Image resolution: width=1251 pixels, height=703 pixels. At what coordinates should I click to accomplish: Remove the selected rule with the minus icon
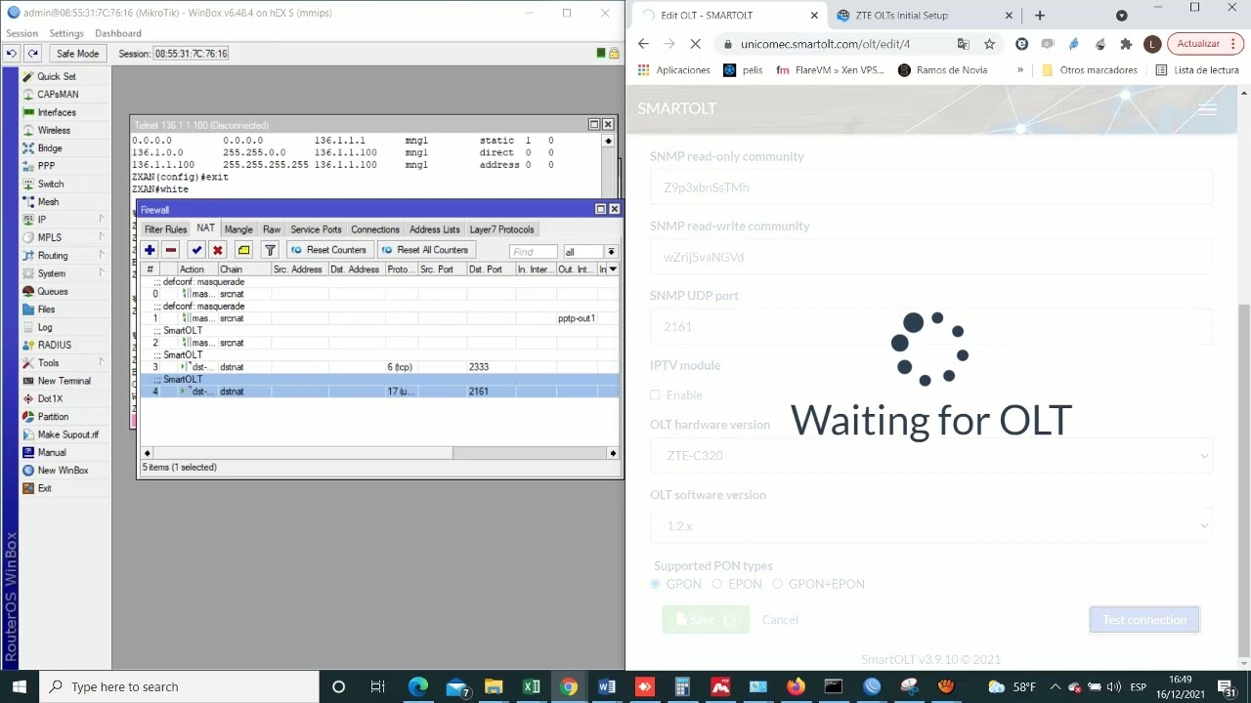click(170, 250)
